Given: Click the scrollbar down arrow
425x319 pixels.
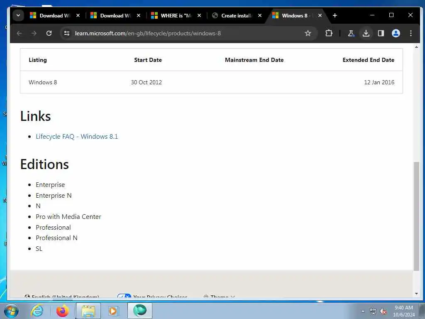Looking at the screenshot, I should click(x=416, y=294).
